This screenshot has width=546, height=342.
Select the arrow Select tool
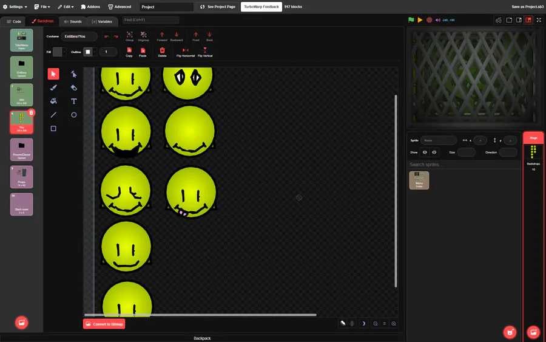tap(53, 74)
